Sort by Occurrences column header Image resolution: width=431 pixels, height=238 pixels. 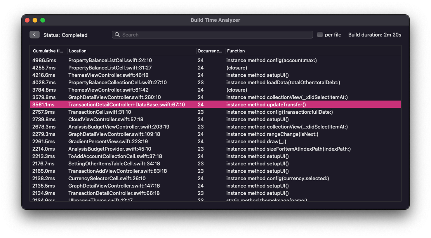(210, 51)
